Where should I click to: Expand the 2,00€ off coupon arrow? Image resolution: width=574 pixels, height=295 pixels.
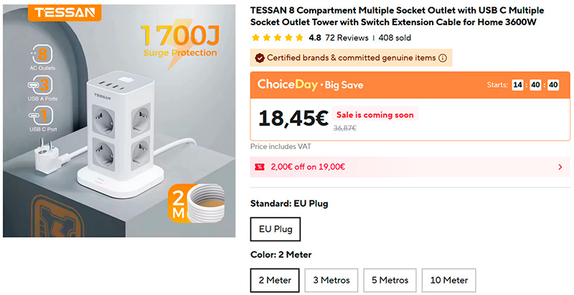[560, 167]
